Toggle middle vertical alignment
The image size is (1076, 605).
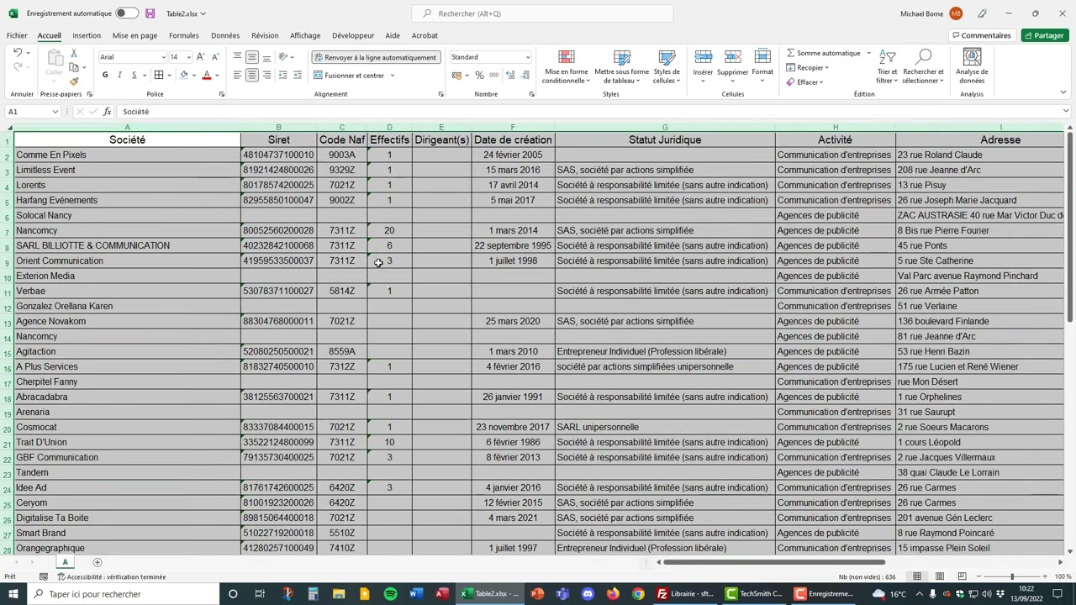pos(252,57)
